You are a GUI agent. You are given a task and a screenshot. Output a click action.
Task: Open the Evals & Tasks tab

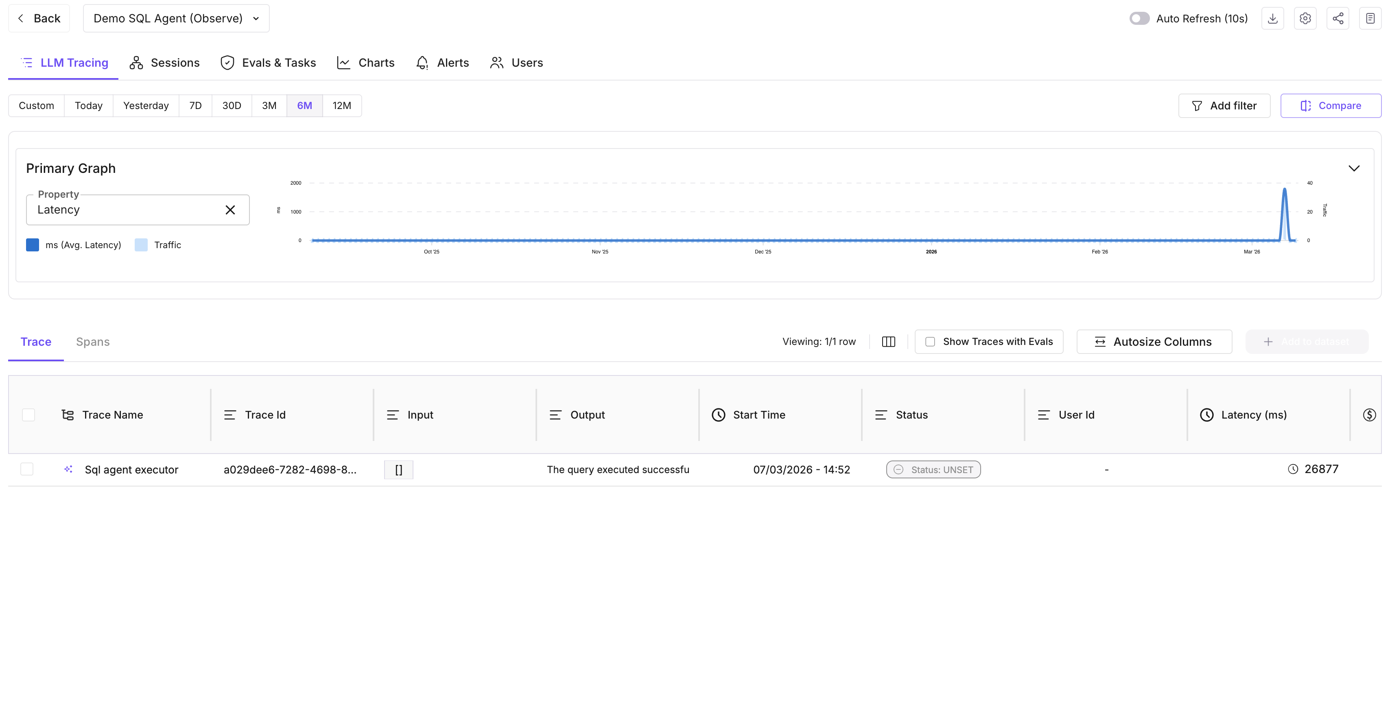click(268, 63)
